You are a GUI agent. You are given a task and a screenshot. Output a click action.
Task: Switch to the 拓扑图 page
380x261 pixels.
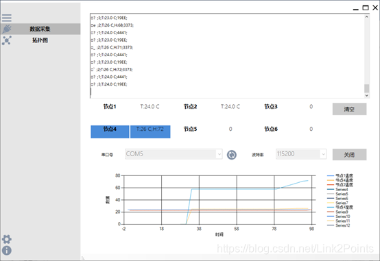40,40
